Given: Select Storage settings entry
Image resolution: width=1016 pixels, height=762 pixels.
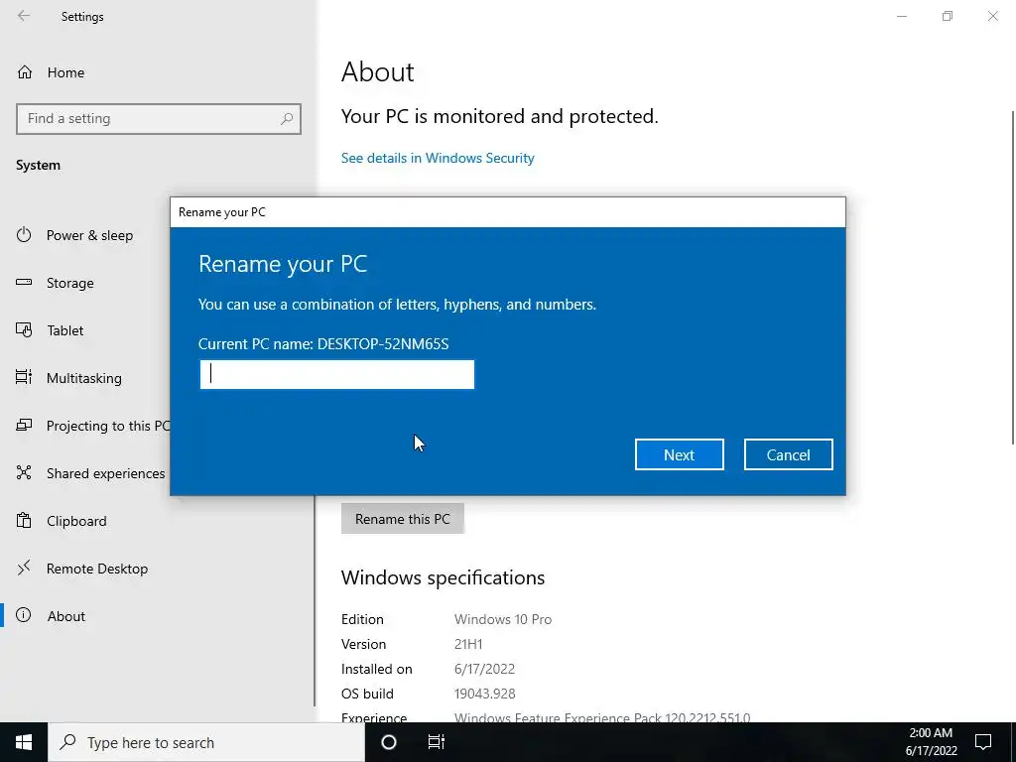Looking at the screenshot, I should (70, 283).
